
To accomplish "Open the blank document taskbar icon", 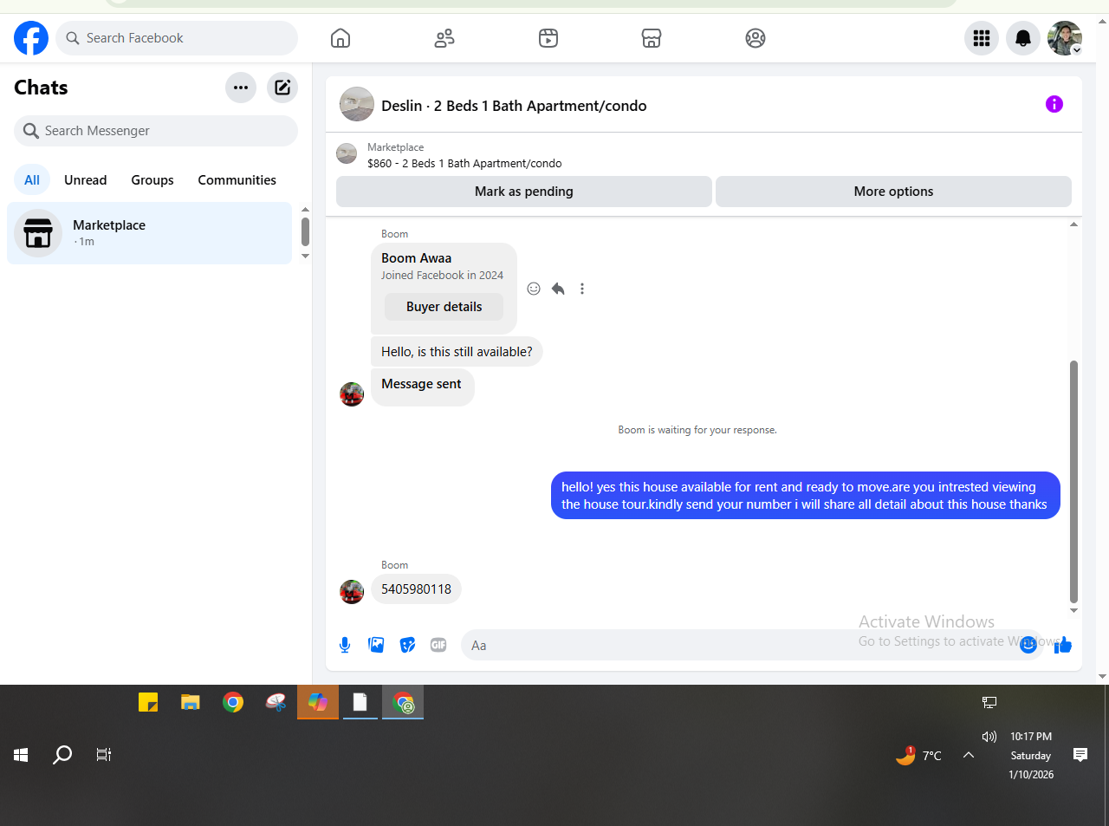I will 360,702.
